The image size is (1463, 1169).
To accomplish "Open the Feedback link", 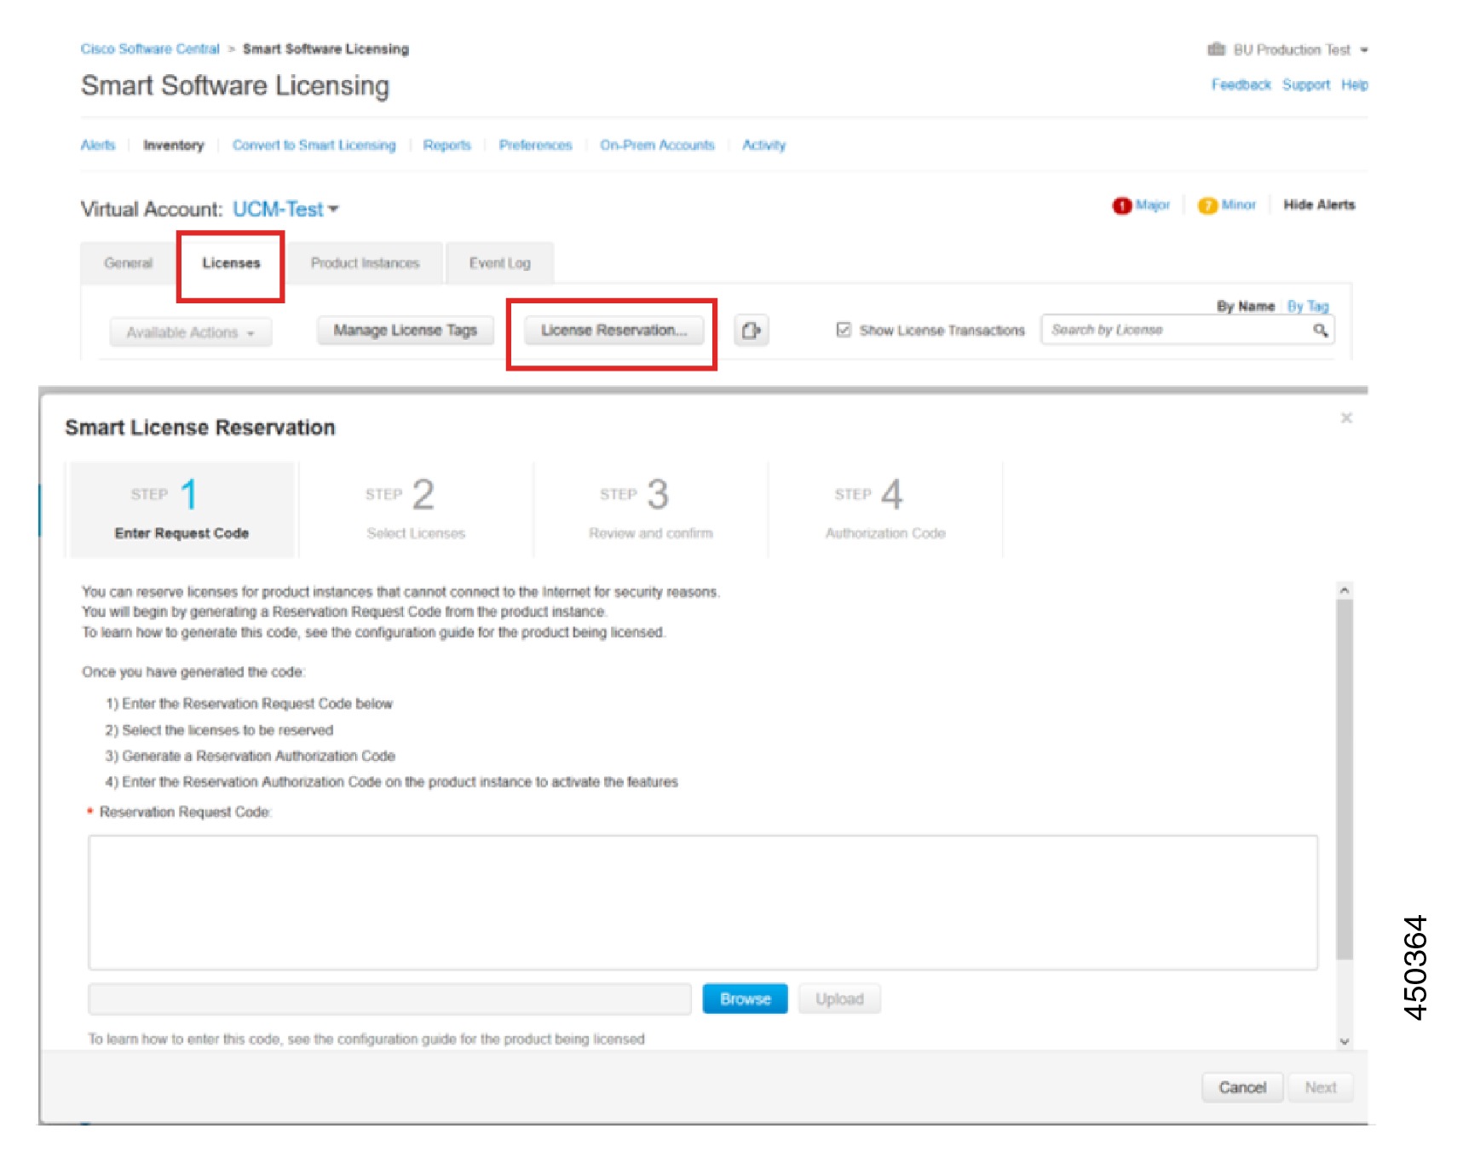I will 1241,84.
